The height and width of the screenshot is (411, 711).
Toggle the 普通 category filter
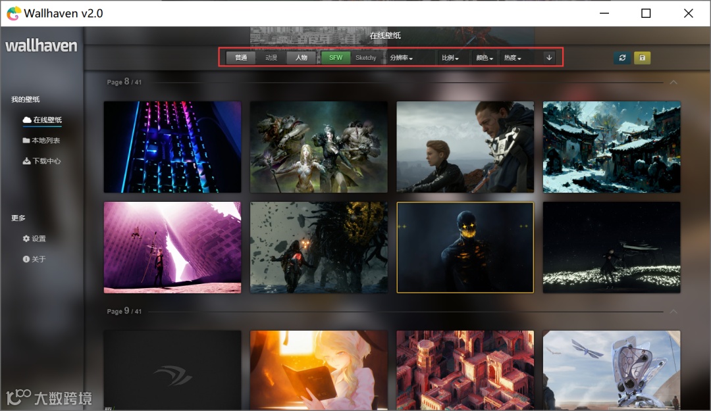(x=241, y=58)
